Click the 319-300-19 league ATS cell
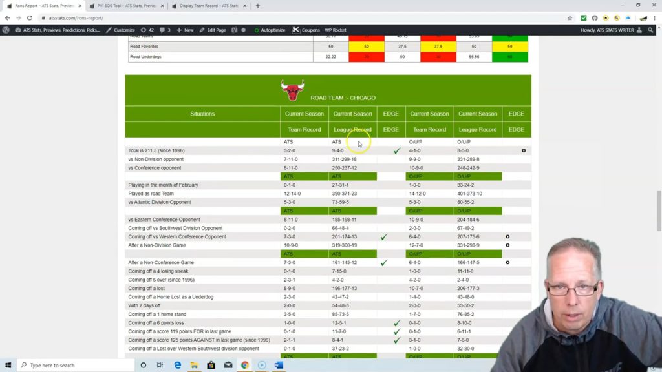 [344, 245]
